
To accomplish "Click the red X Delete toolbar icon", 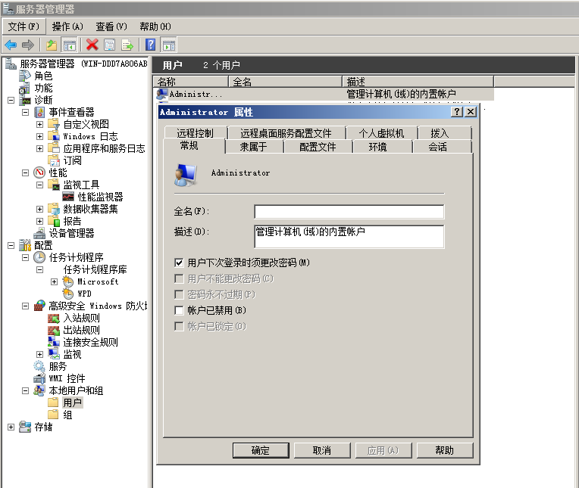I will 92,45.
